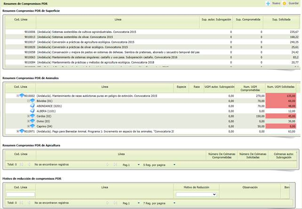302x209 pixels.
Task: Sort by Sup. Solicitada column header
Action: (x=281, y=19)
